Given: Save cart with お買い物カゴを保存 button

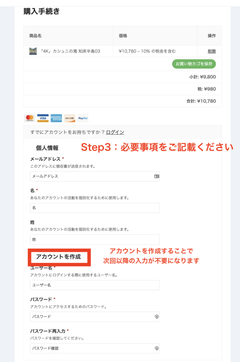Looking at the screenshot, I should (x=194, y=64).
